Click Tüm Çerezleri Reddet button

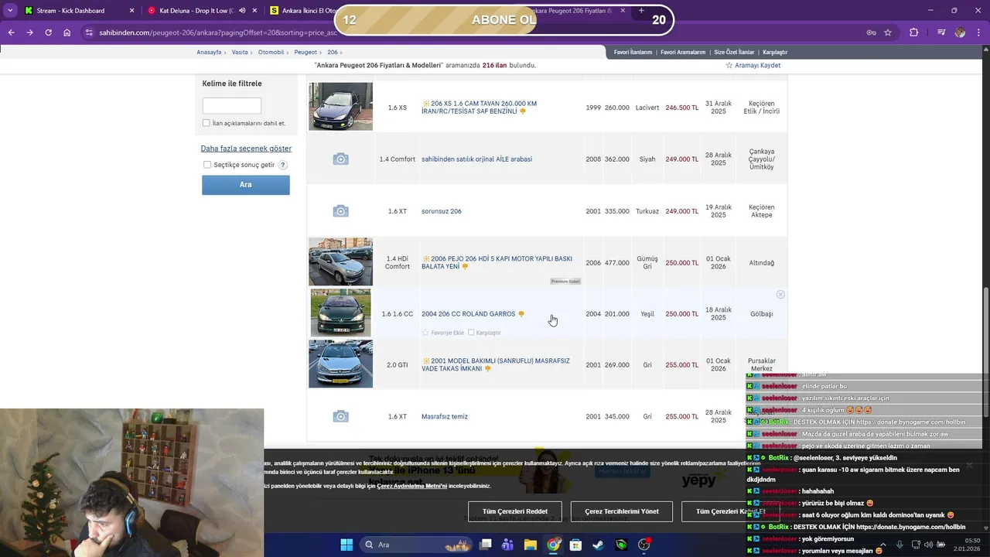coord(515,511)
